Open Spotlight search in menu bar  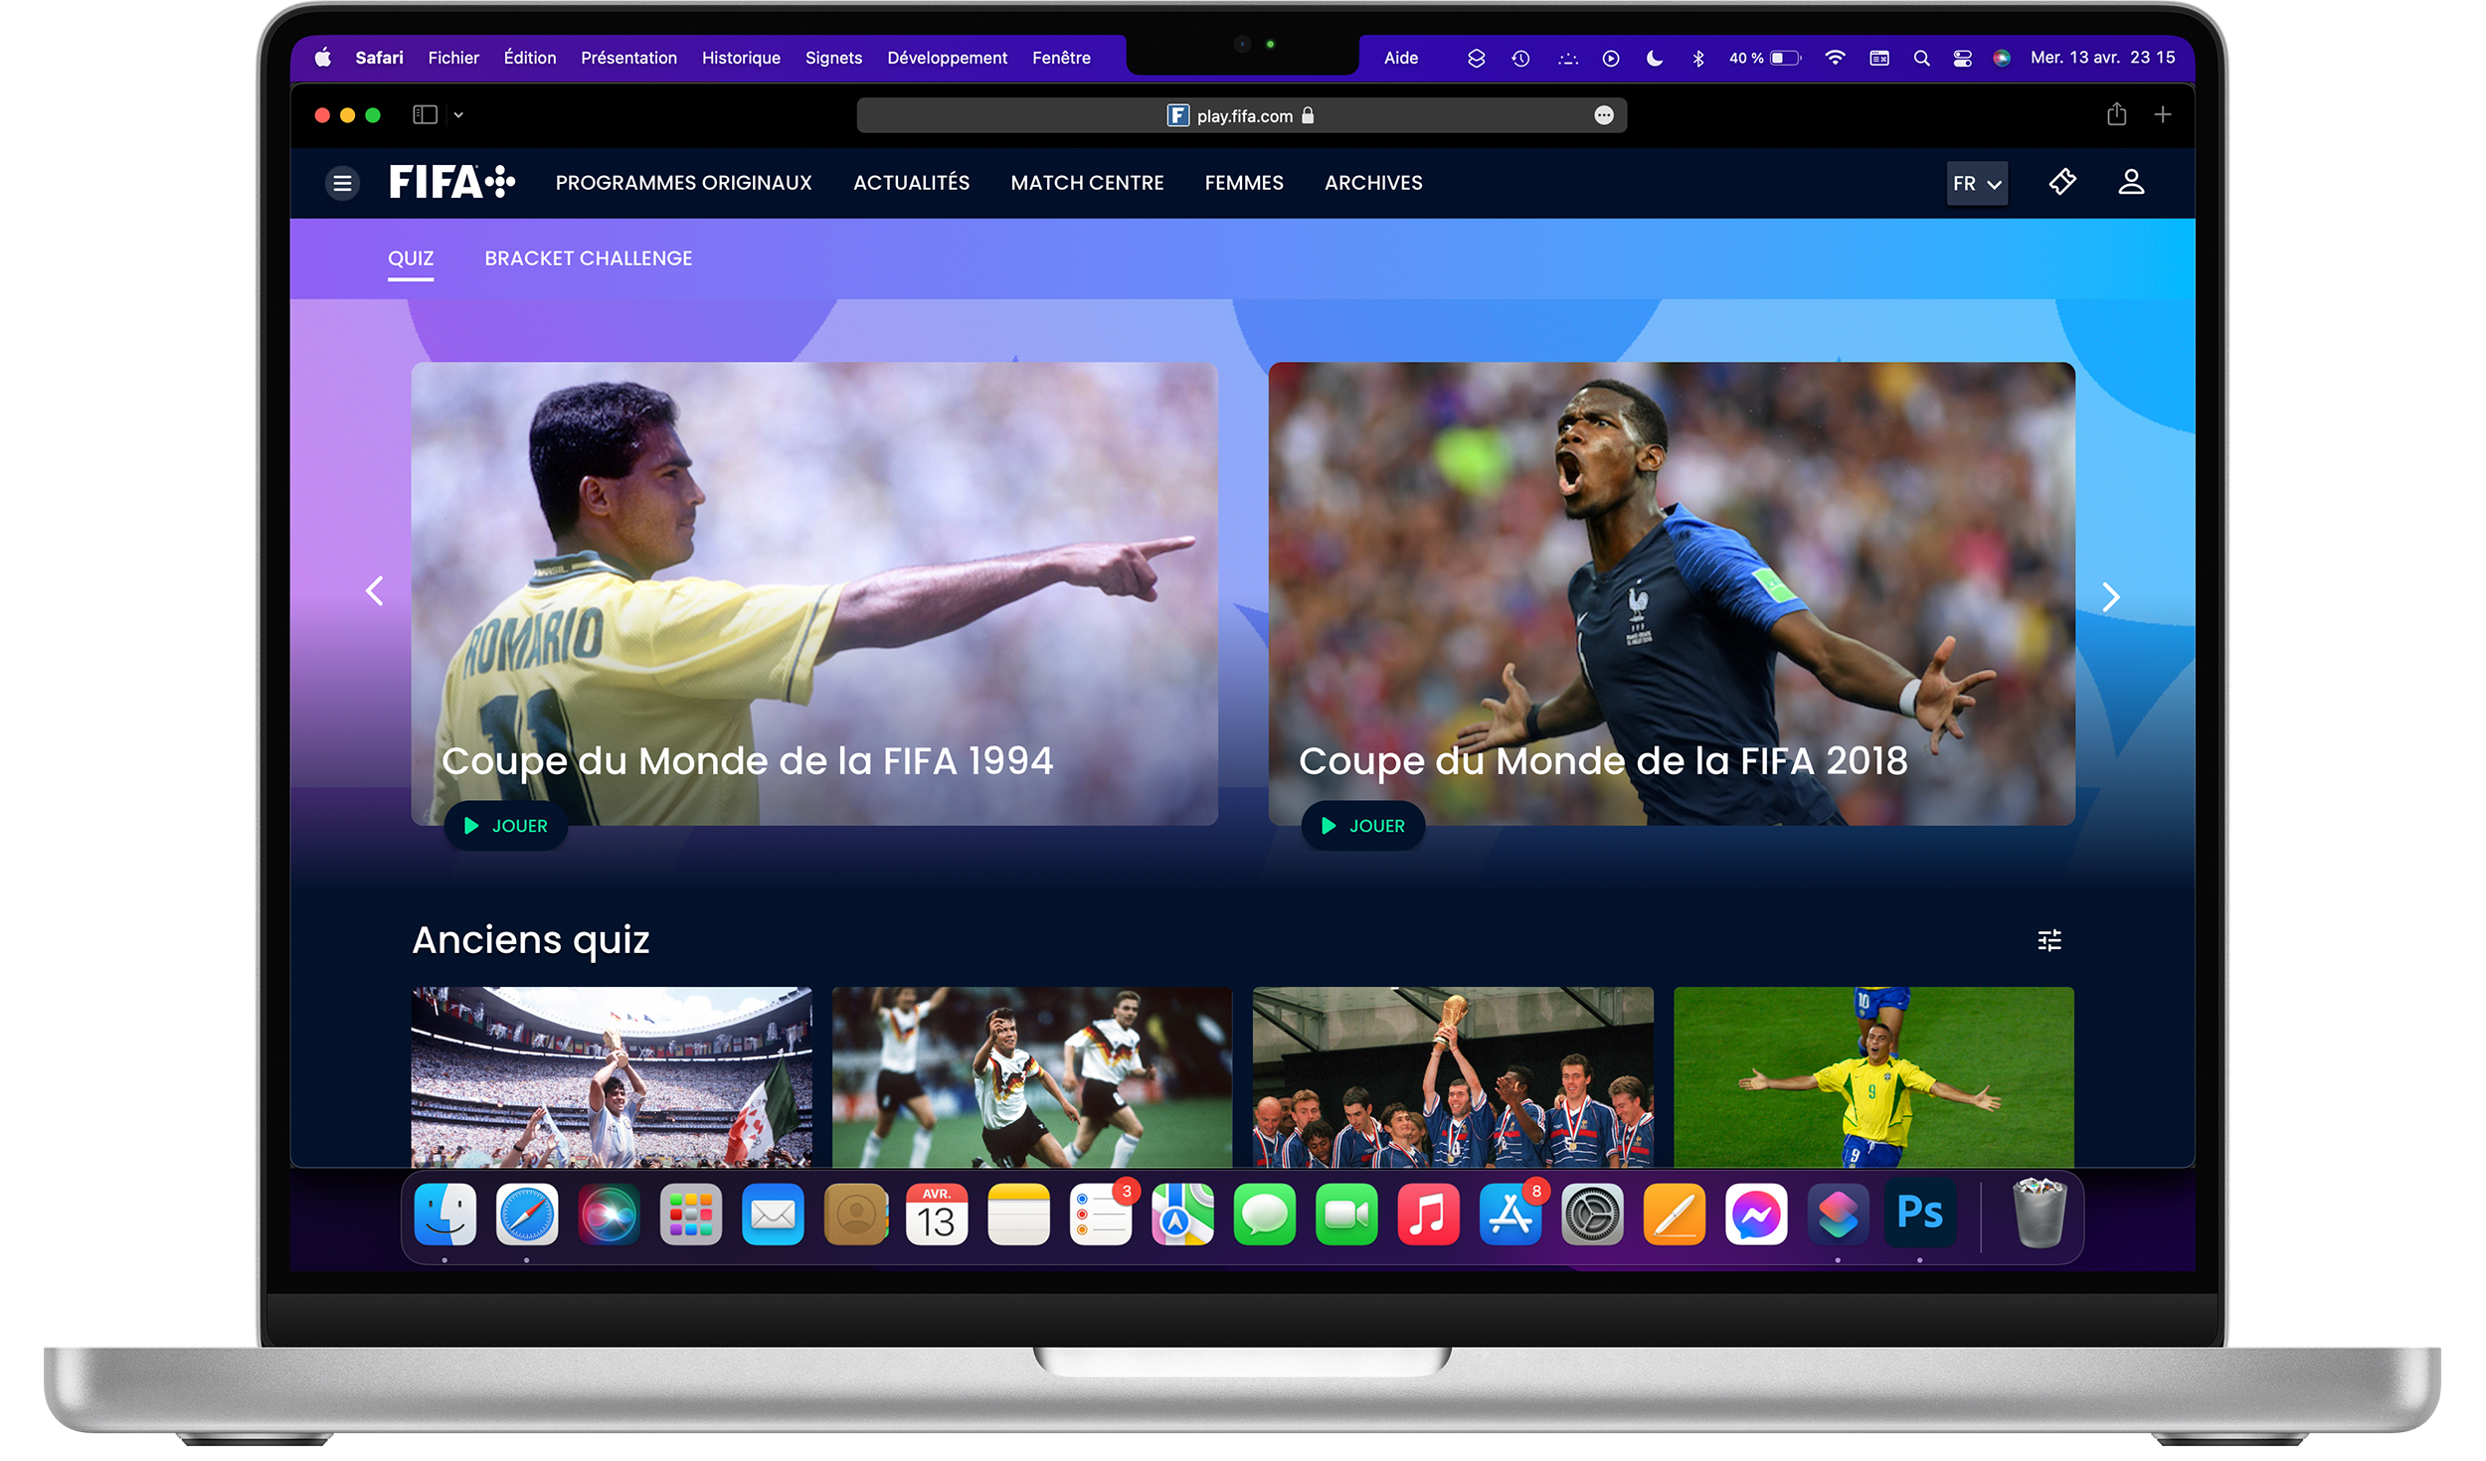[1921, 59]
